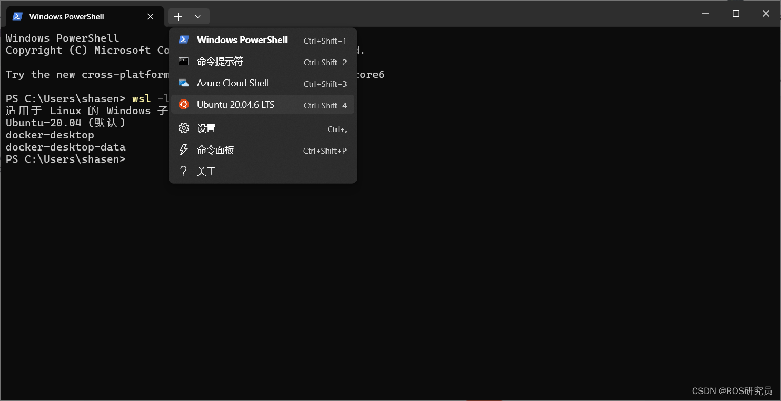Viewport: 781px width, 401px height.
Task: Close the Windows PowerShell tab
Action: pos(151,16)
